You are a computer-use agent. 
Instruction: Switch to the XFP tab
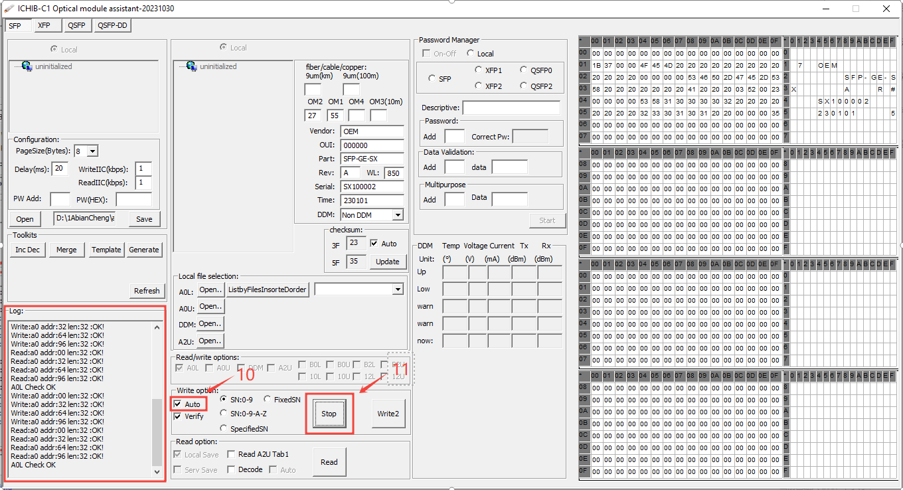[x=44, y=26]
